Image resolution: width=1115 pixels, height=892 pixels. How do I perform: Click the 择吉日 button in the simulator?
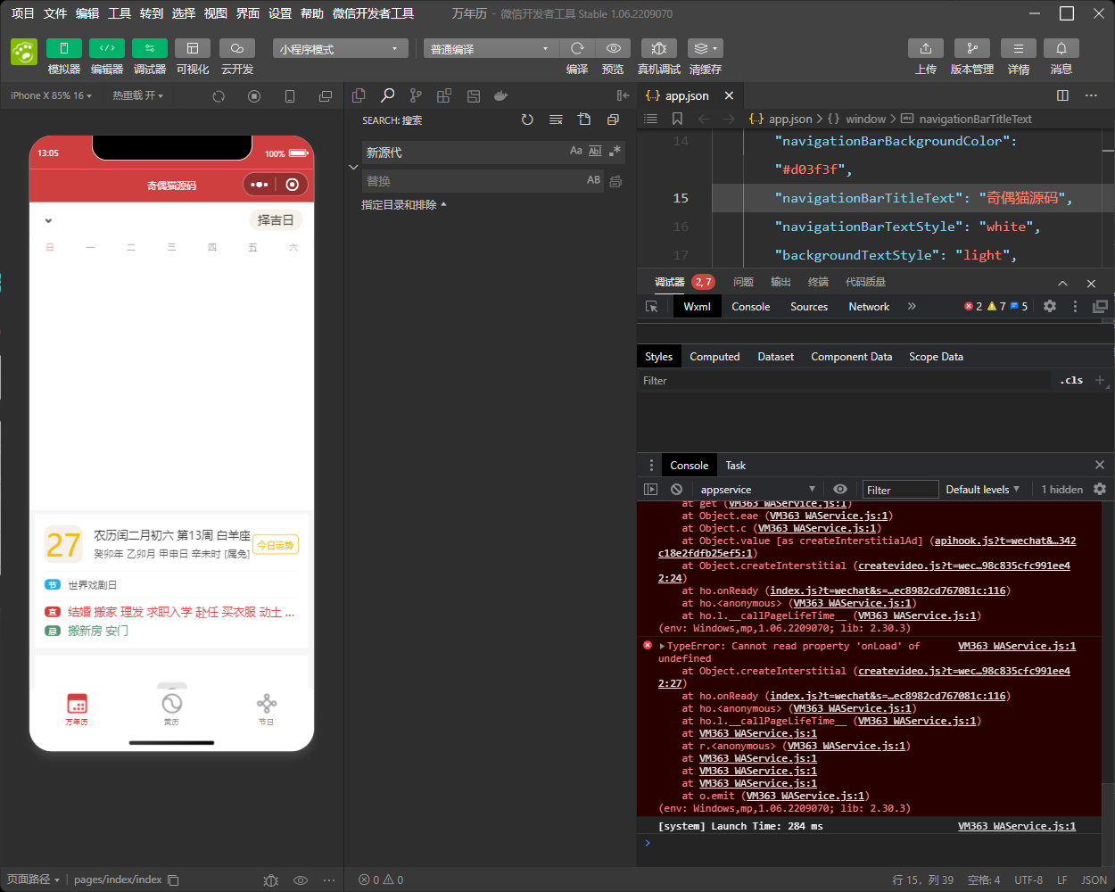276,220
